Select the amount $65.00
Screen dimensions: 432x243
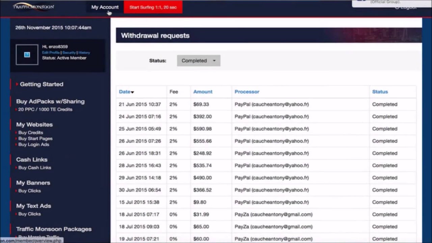pos(201,226)
